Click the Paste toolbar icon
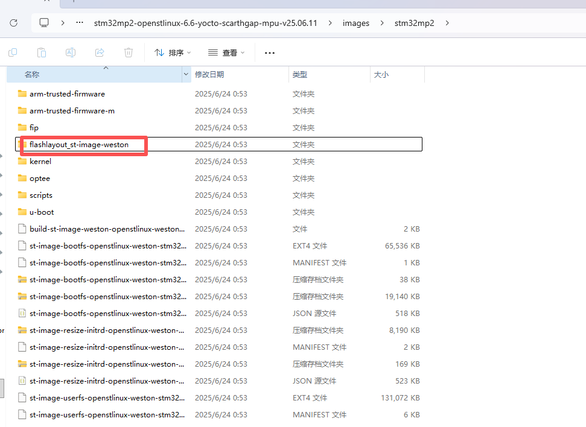Screen dimensions: 586x427 [x=42, y=52]
